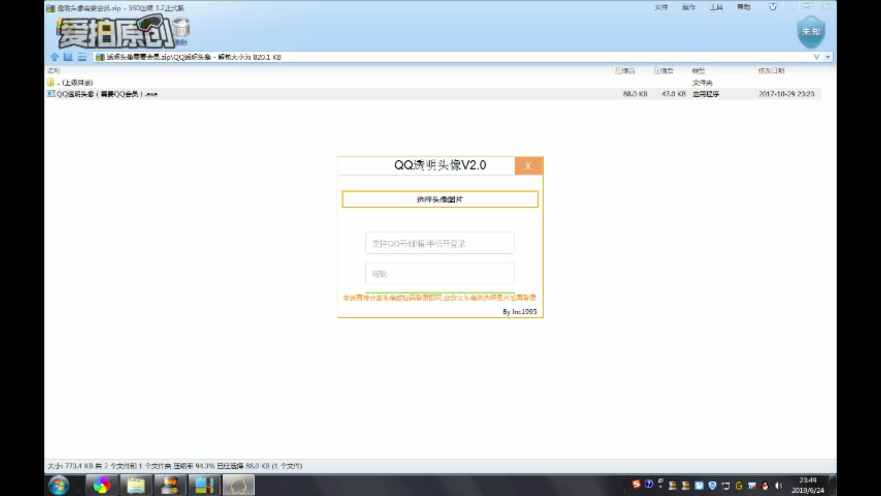Close the QQ透明头像V2.0 dialog with X
Image resolution: width=881 pixels, height=496 pixels.
point(528,166)
